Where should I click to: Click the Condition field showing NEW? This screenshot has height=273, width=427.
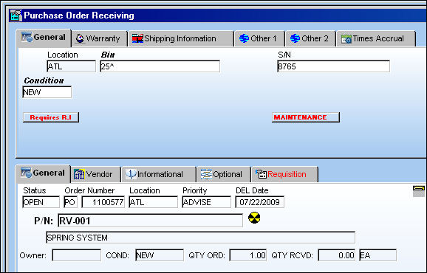pyautogui.click(x=47, y=92)
